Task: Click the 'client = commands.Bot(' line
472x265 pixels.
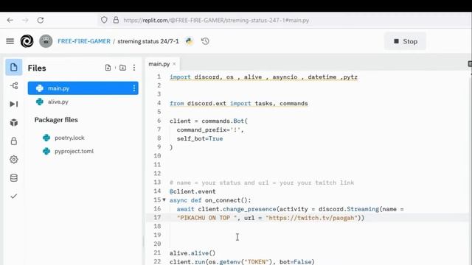Action: coord(209,121)
